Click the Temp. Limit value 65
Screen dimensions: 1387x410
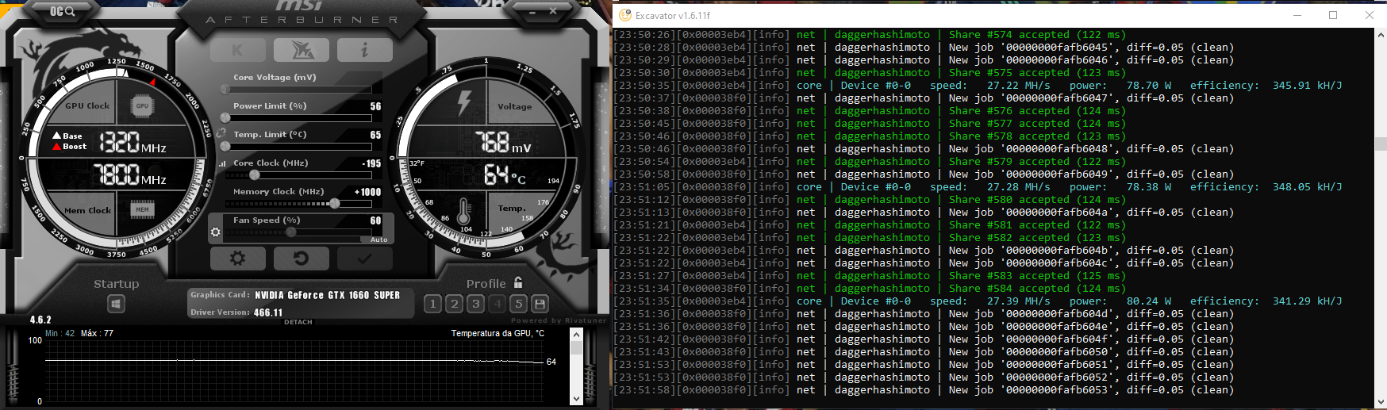375,135
